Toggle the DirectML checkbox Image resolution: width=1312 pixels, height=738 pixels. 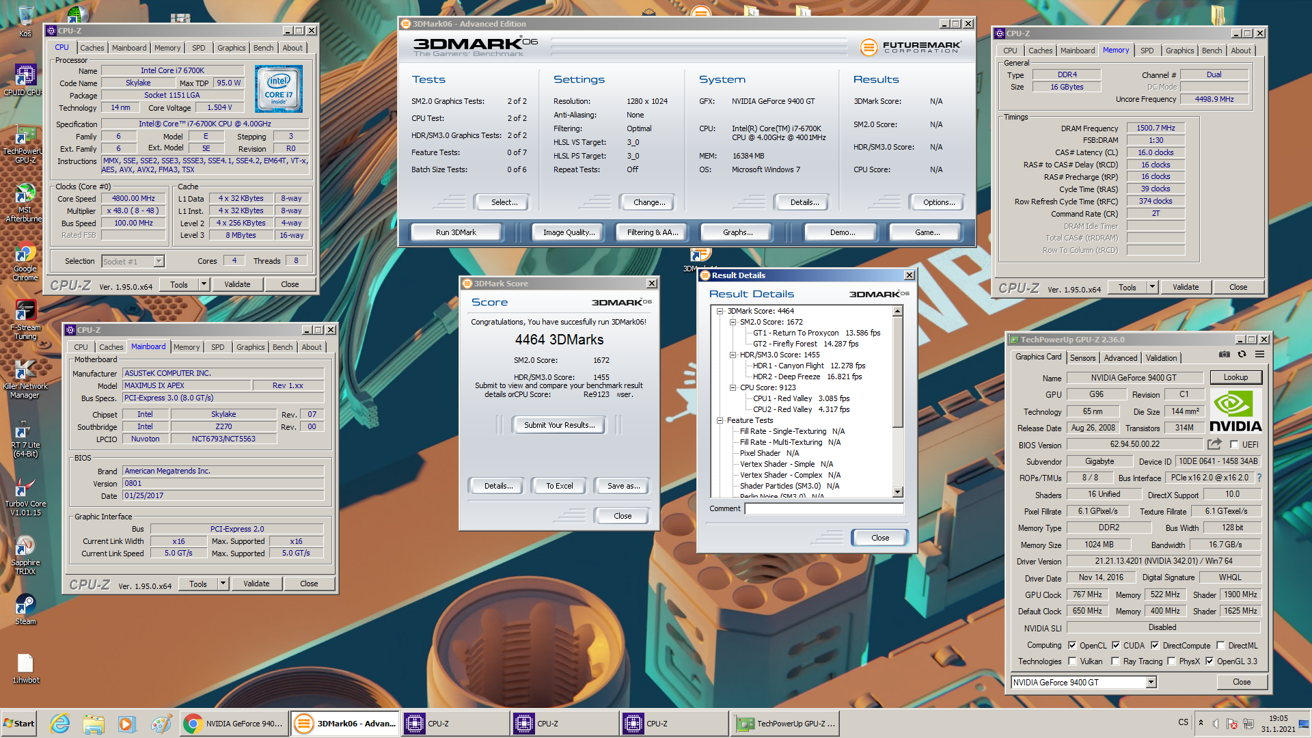coord(1220,645)
